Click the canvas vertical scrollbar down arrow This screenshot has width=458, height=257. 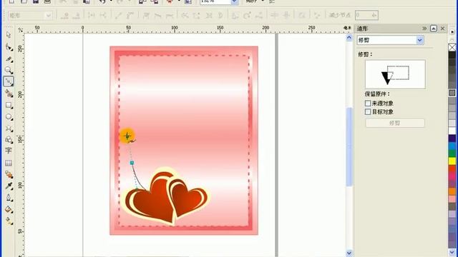349,253
